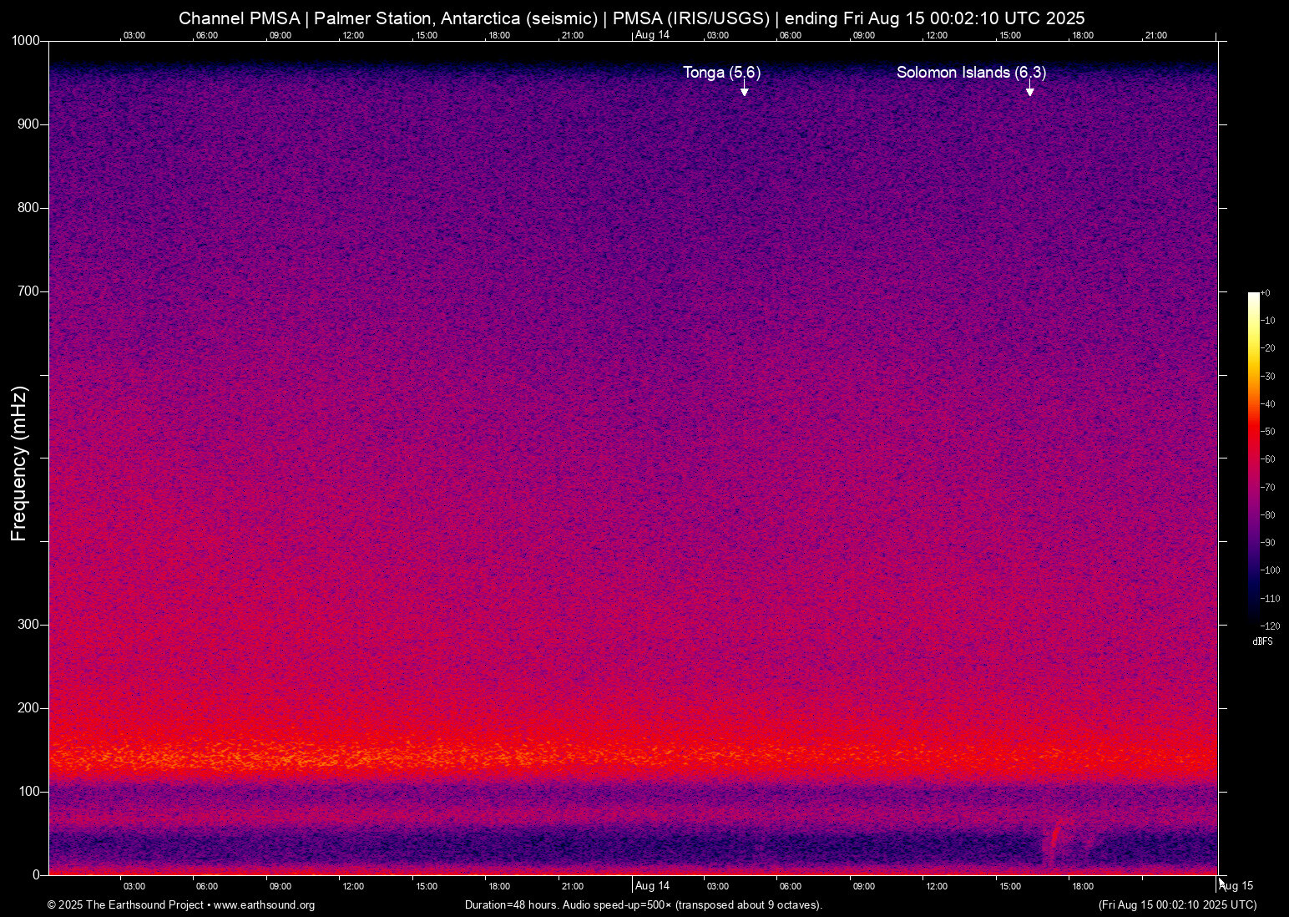The width and height of the screenshot is (1289, 917).
Task: Click the dBFS color scale bar
Action: (1254, 459)
